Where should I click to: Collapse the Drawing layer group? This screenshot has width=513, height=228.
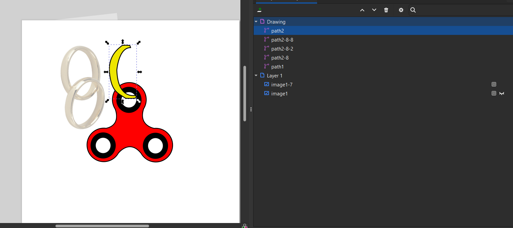click(256, 22)
